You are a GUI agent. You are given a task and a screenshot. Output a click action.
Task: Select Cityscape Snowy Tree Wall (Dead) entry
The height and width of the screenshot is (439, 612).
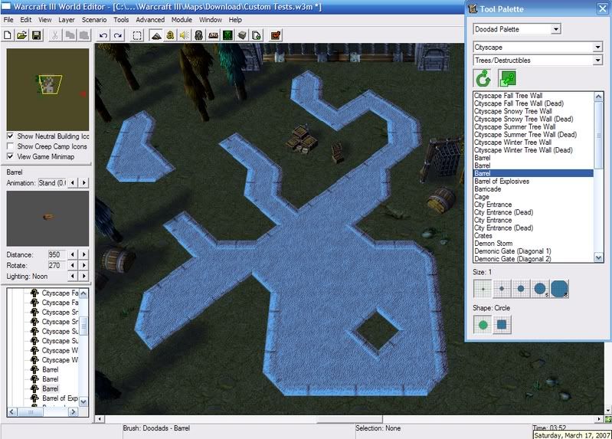(523, 119)
